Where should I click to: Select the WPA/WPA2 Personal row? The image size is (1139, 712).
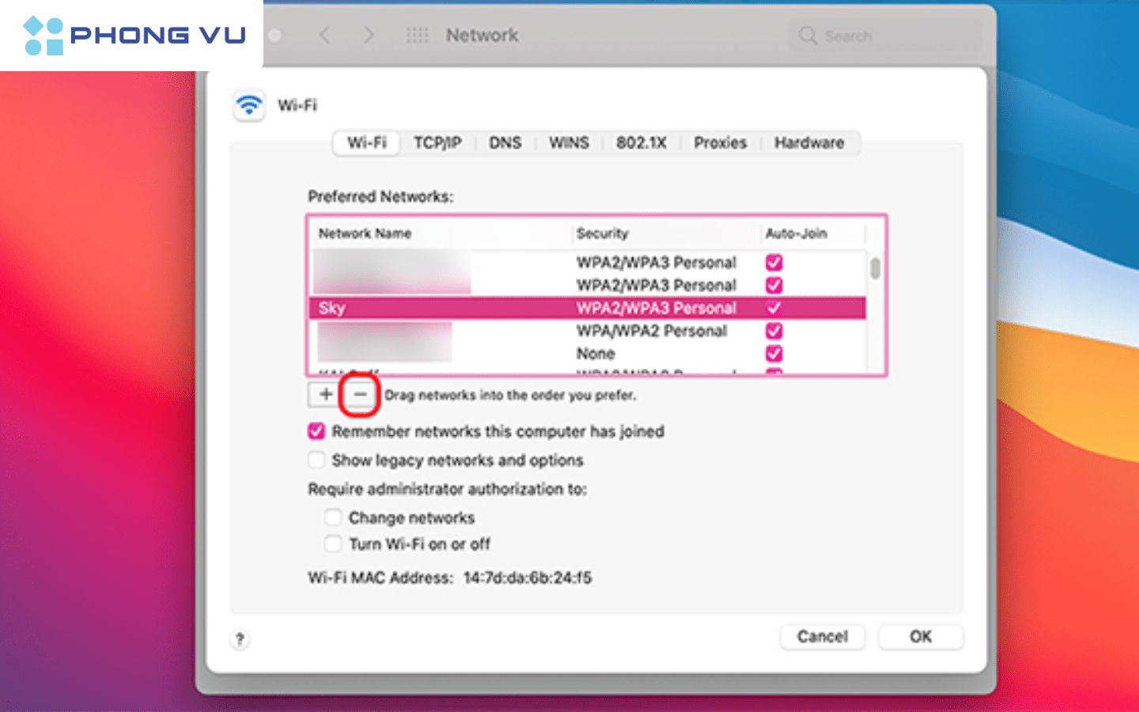coord(587,331)
